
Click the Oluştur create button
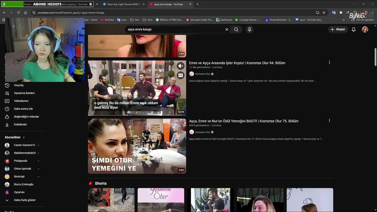coord(338,29)
